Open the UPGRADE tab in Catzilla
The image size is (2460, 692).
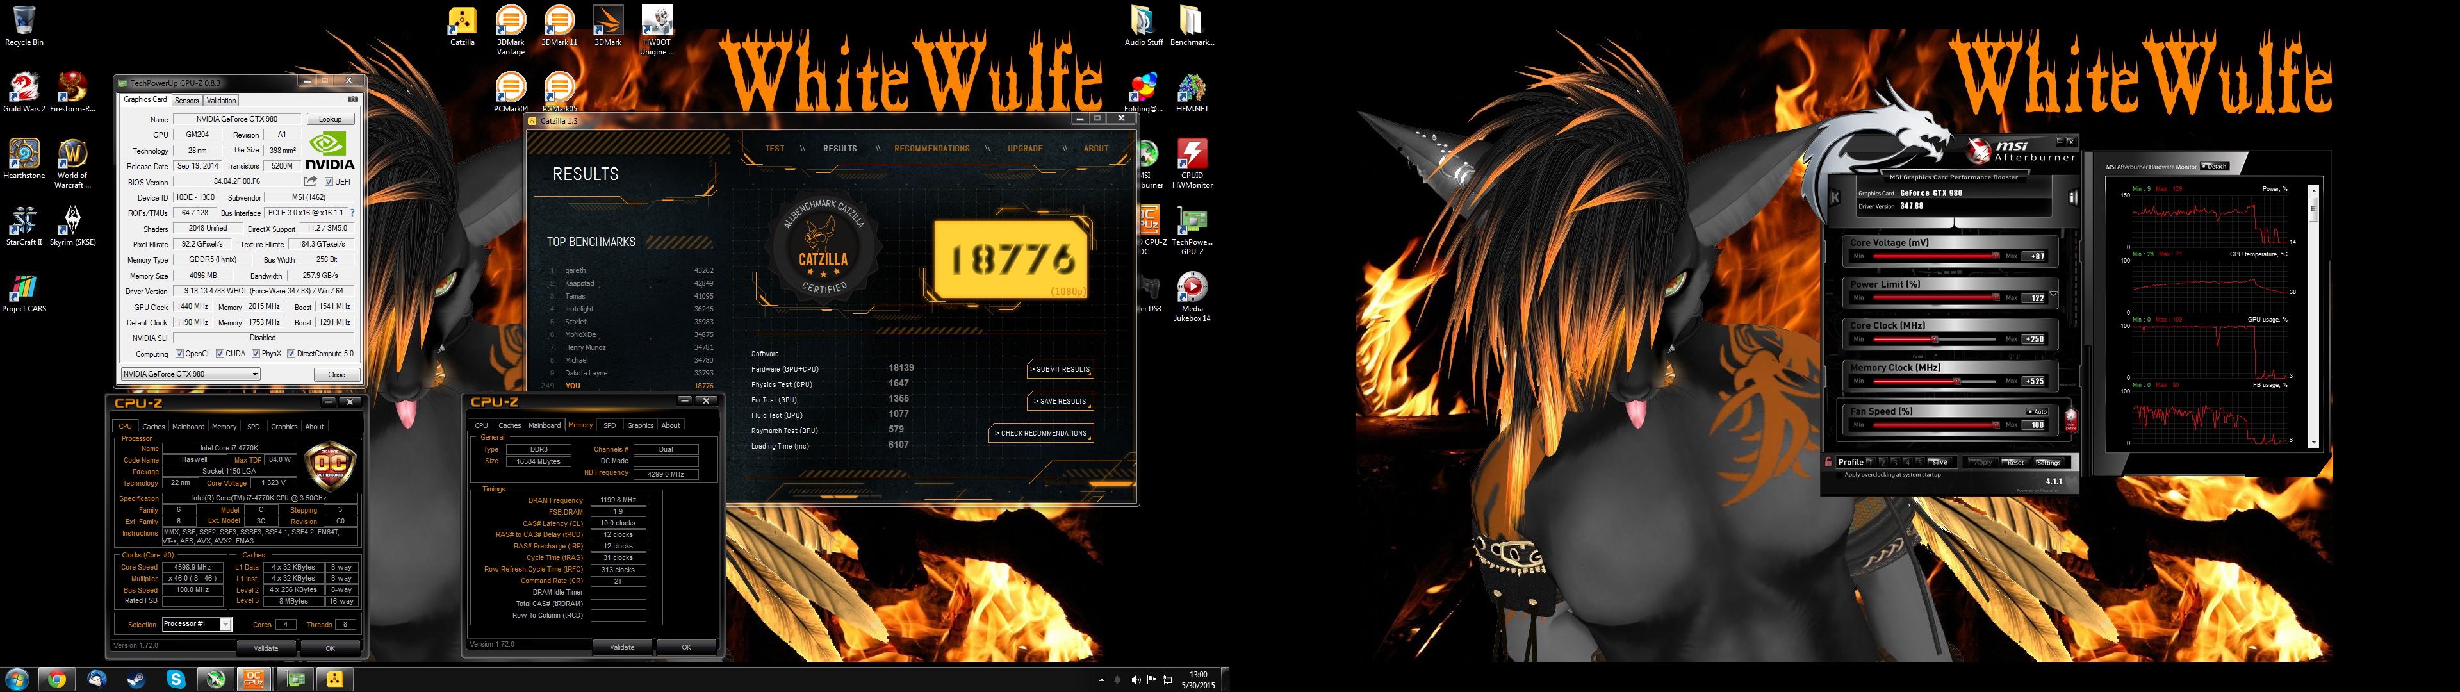coord(1025,148)
